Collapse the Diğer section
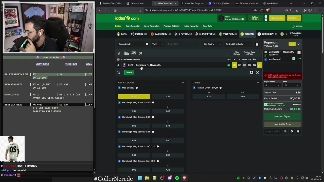The image size is (324, 182). pyautogui.click(x=258, y=83)
